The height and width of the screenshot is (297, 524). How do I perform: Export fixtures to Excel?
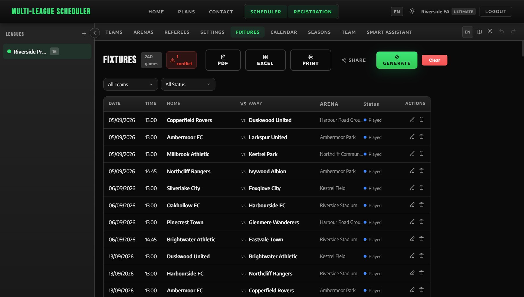pos(265,60)
